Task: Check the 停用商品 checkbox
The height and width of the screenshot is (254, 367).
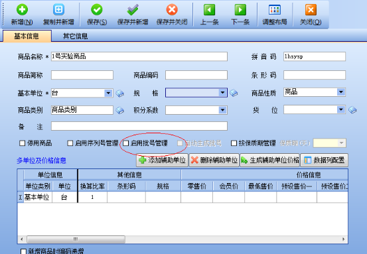Action: [23, 143]
